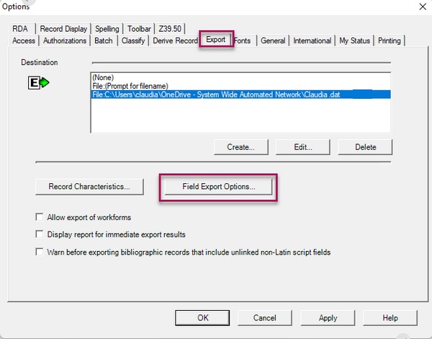The image size is (432, 339).
Task: Select the Export tab
Action: click(216, 40)
